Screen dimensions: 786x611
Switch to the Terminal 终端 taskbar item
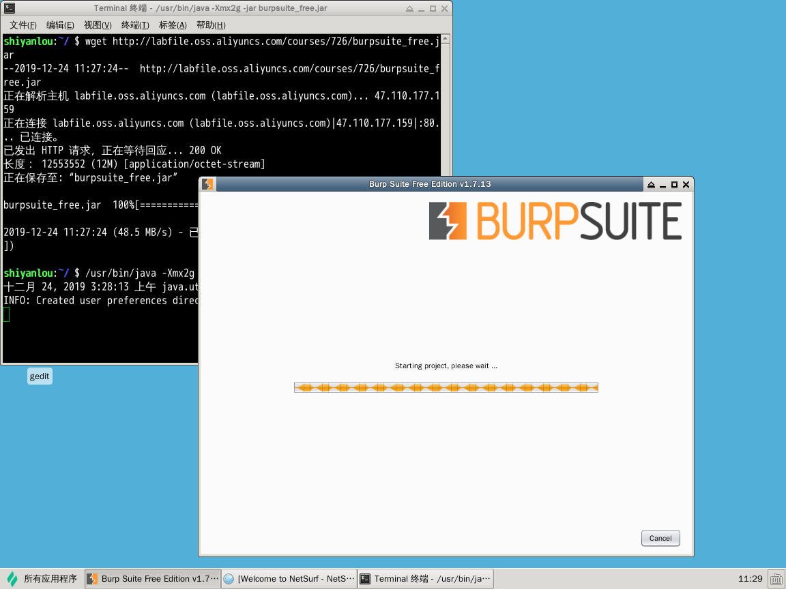425,579
